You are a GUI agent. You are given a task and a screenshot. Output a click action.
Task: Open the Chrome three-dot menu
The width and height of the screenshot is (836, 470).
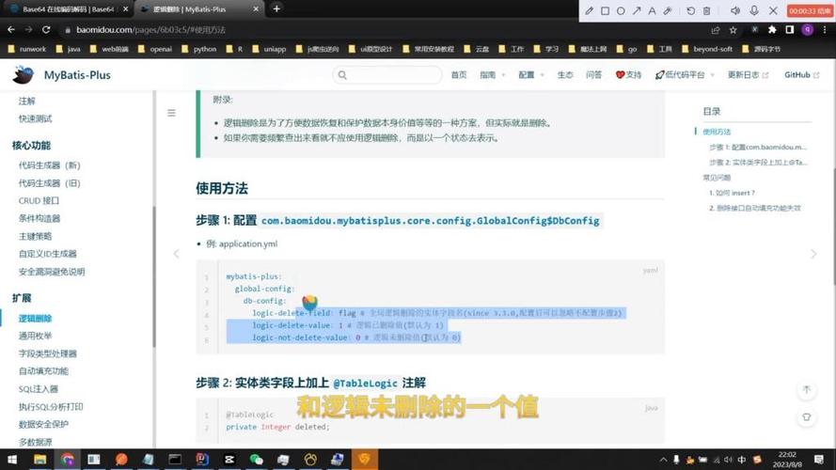(825, 30)
